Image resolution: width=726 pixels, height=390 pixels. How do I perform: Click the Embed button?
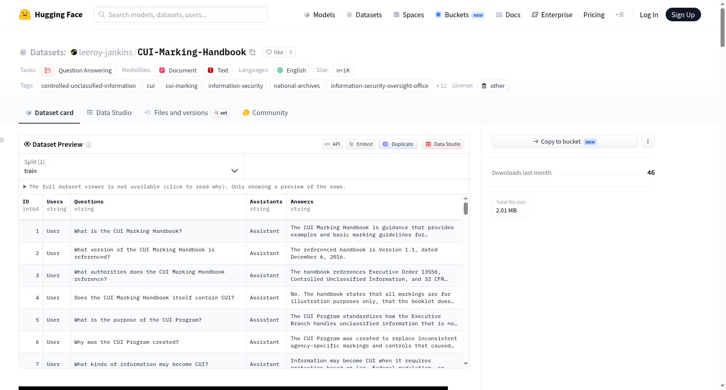360,144
